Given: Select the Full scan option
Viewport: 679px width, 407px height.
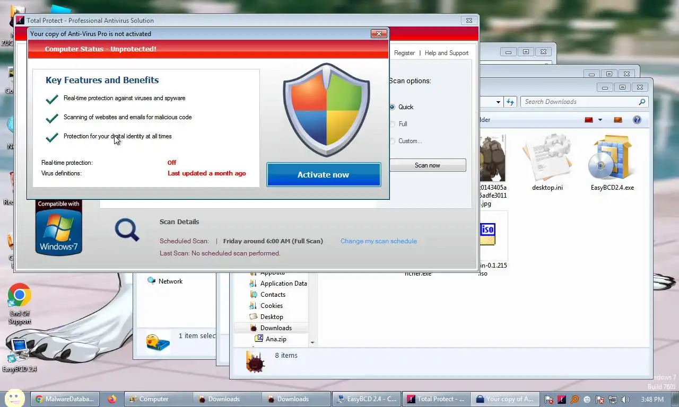Looking at the screenshot, I should pyautogui.click(x=399, y=124).
